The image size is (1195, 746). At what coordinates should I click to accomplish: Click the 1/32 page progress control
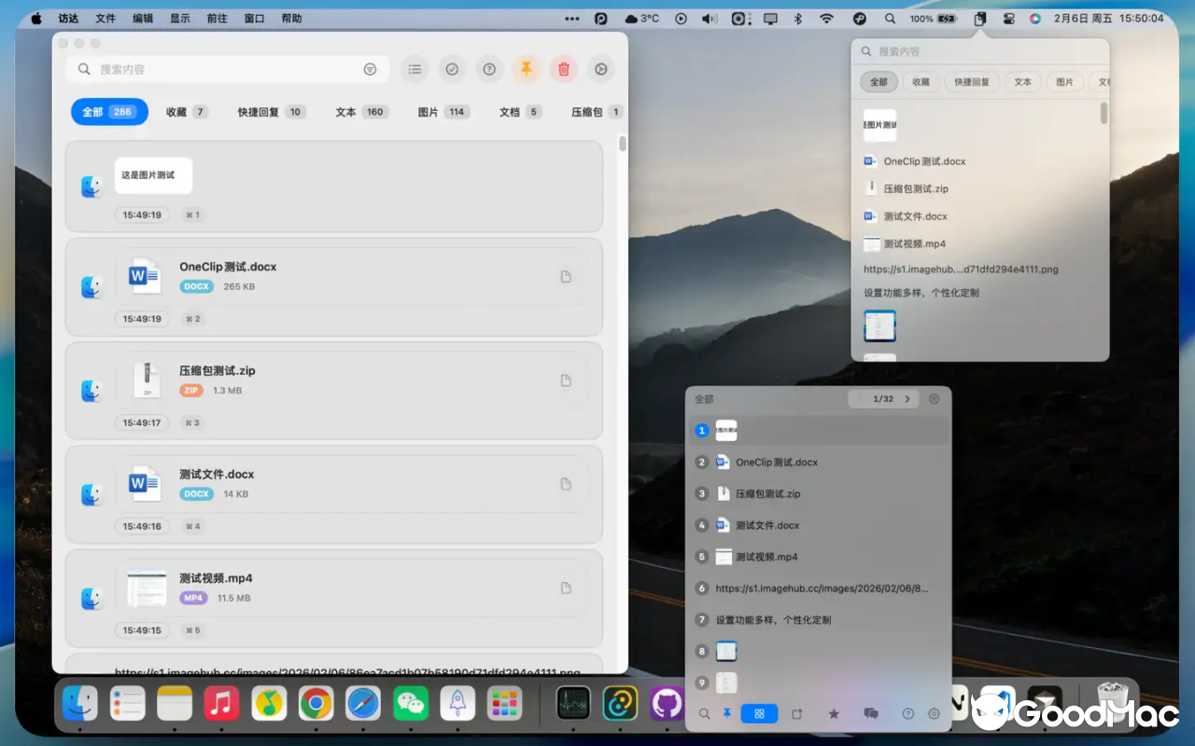click(881, 398)
